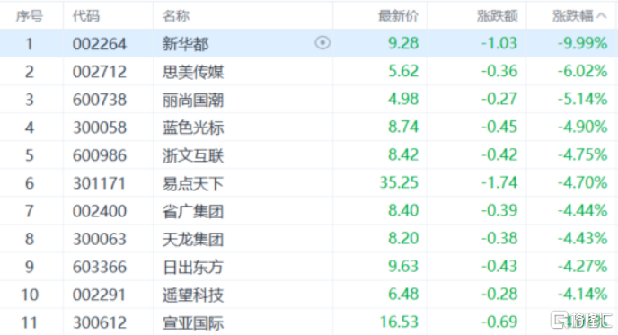The height and width of the screenshot is (335, 618).
Task: Click latest price 5.62
Action: (403, 71)
